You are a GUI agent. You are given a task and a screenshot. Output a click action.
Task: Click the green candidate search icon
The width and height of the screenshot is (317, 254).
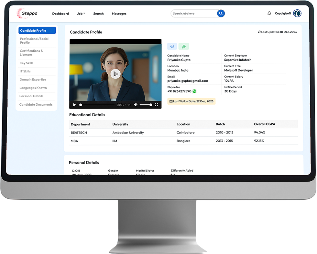click(183, 47)
